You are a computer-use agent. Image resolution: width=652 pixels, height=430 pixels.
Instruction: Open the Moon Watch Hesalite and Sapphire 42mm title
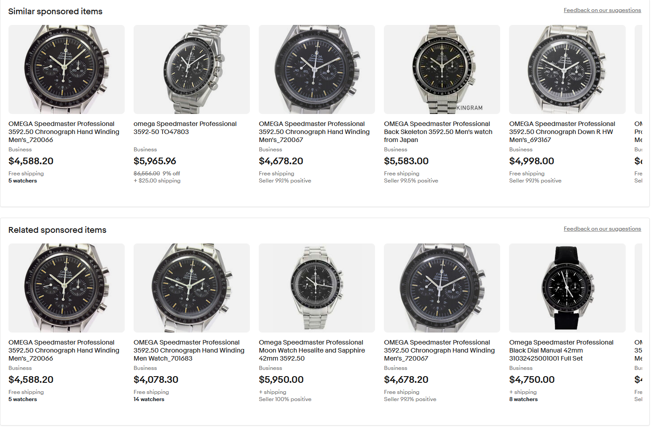point(312,350)
